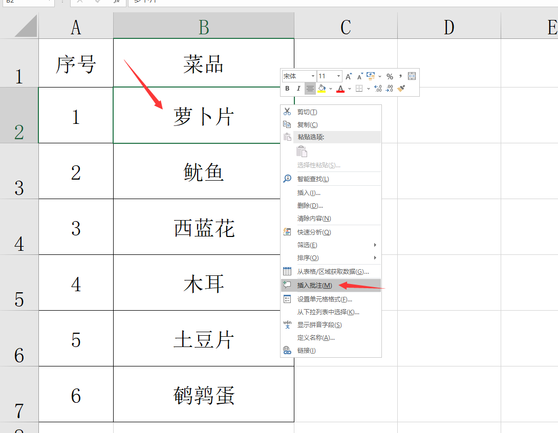Select the Cut scissors icon
This screenshot has height=433, width=558.
287,112
